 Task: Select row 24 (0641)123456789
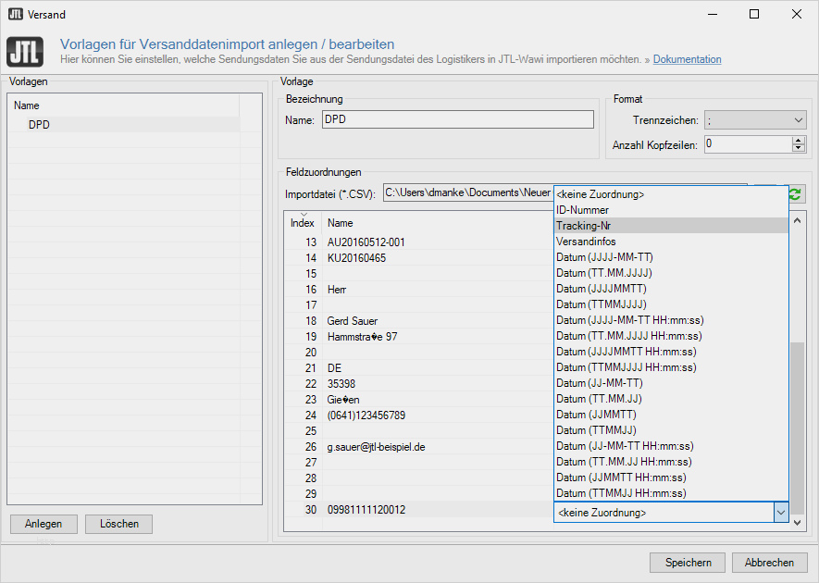tap(419, 415)
